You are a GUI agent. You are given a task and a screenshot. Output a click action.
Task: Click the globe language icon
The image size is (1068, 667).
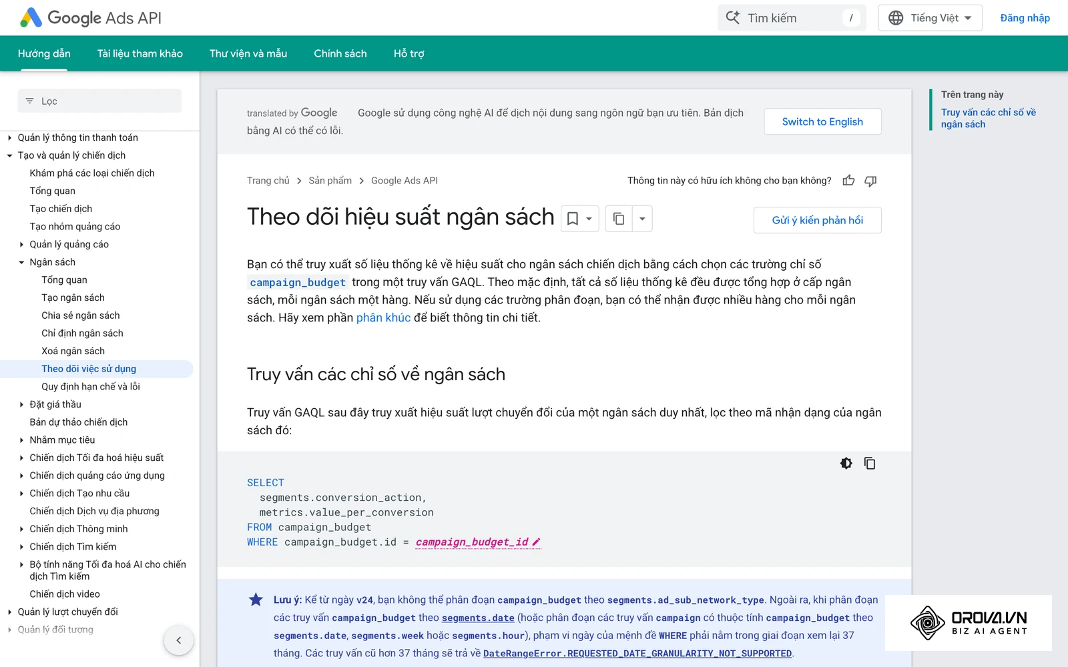coord(896,18)
